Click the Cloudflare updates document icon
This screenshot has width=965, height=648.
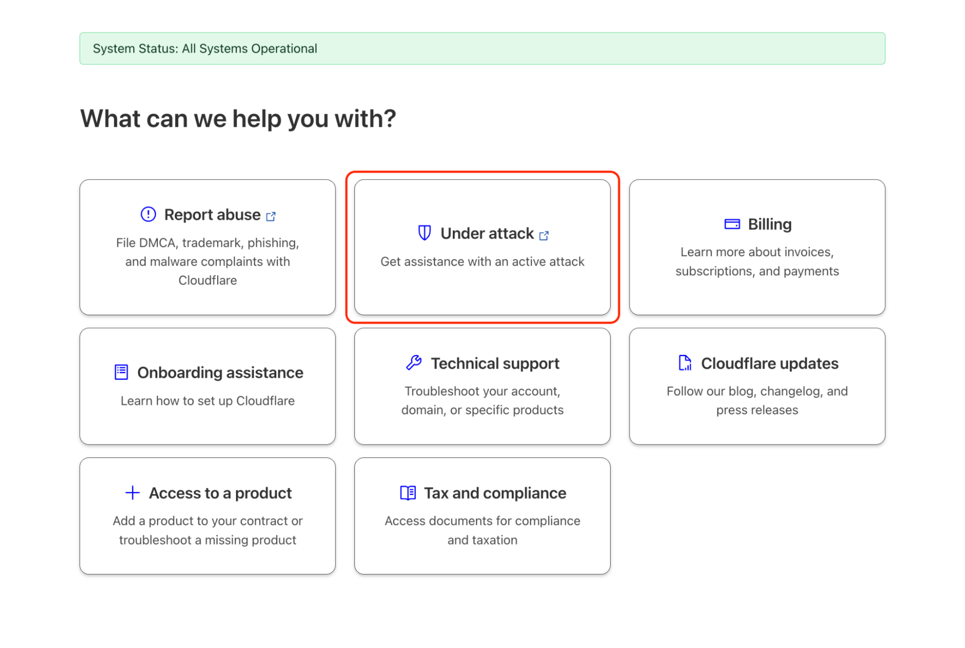[x=685, y=363]
